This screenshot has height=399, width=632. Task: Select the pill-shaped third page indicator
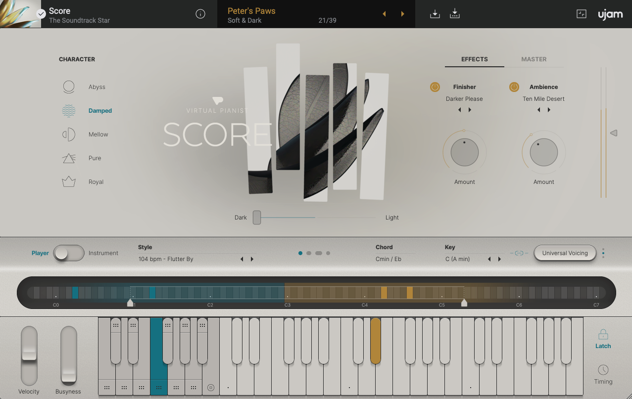(319, 253)
